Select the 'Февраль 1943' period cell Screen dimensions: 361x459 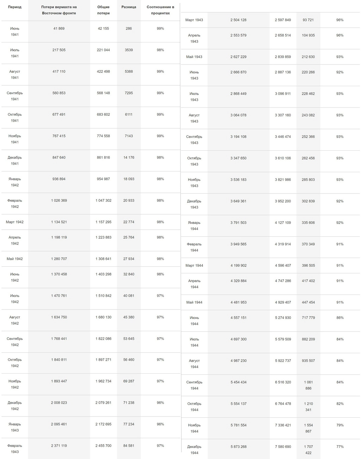[15, 448]
